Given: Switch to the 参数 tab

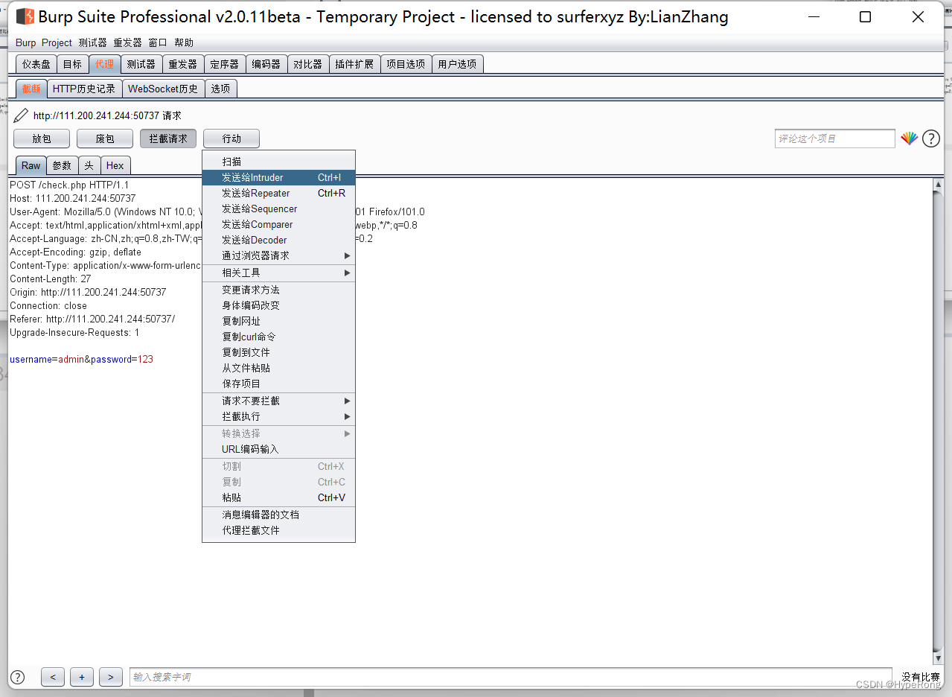Looking at the screenshot, I should [x=62, y=165].
